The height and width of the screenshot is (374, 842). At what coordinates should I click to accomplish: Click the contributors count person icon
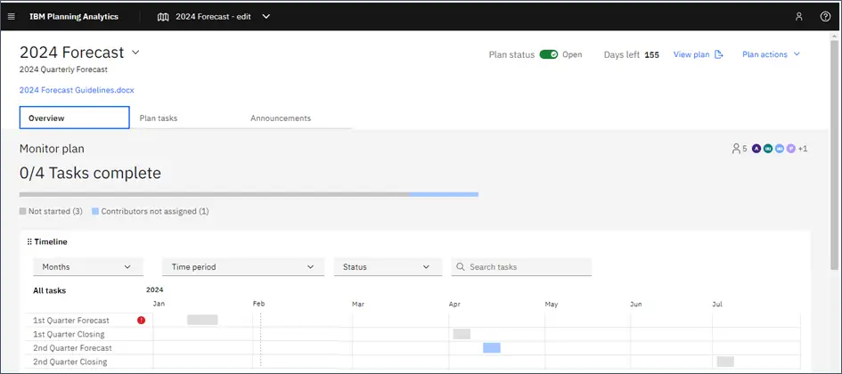(736, 149)
